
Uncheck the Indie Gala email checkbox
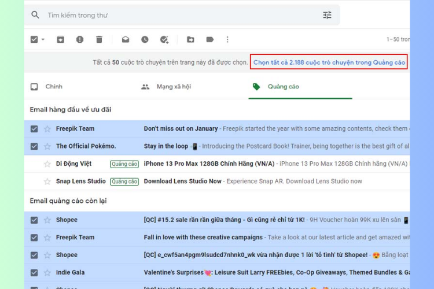(x=34, y=272)
